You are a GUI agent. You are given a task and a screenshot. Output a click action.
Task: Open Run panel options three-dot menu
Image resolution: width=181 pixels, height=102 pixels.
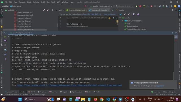[x=173, y=33]
